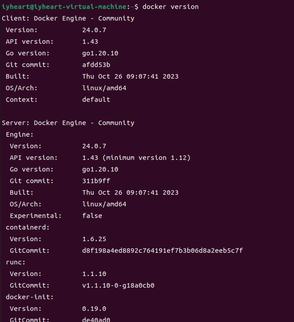294x322 pixels.
Task: Click the "Context:" label
Action: coord(21,100)
